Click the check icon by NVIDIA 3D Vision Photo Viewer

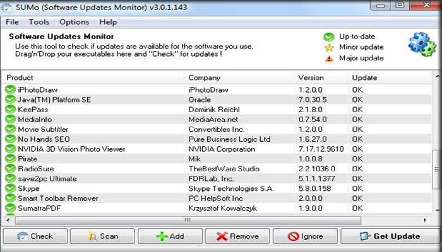pyautogui.click(x=11, y=149)
